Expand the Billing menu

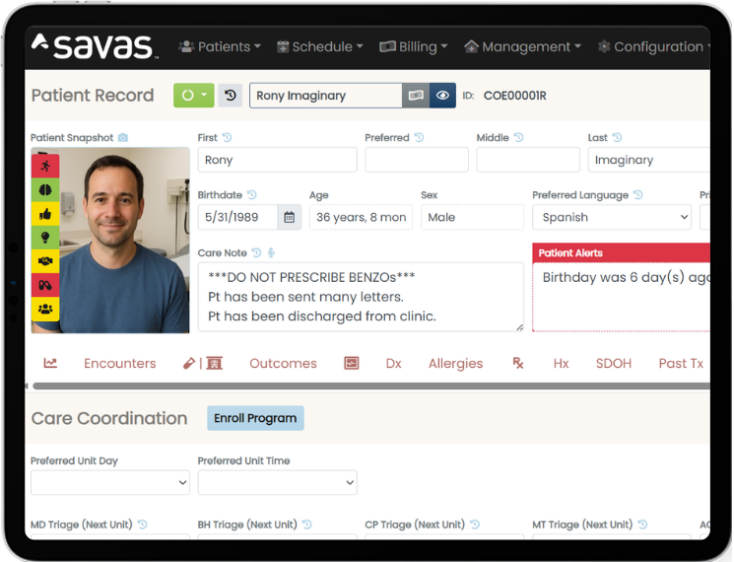click(x=414, y=47)
